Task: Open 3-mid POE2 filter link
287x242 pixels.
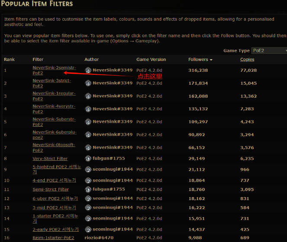Action: point(54,207)
